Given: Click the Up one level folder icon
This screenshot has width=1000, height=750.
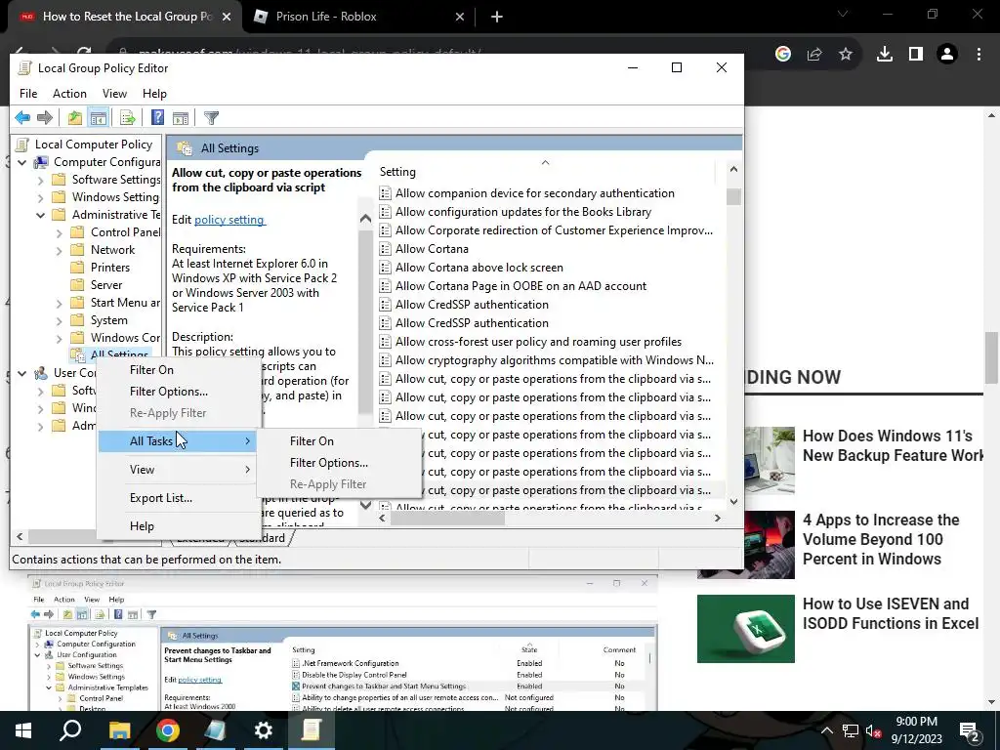Looking at the screenshot, I should (x=74, y=117).
